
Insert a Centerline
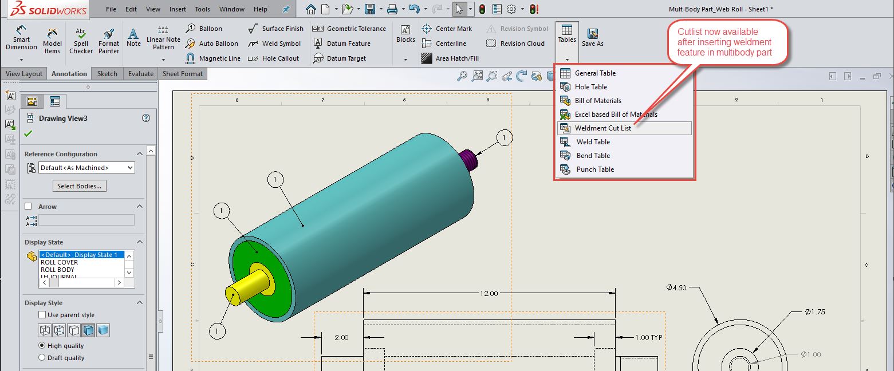pyautogui.click(x=443, y=44)
